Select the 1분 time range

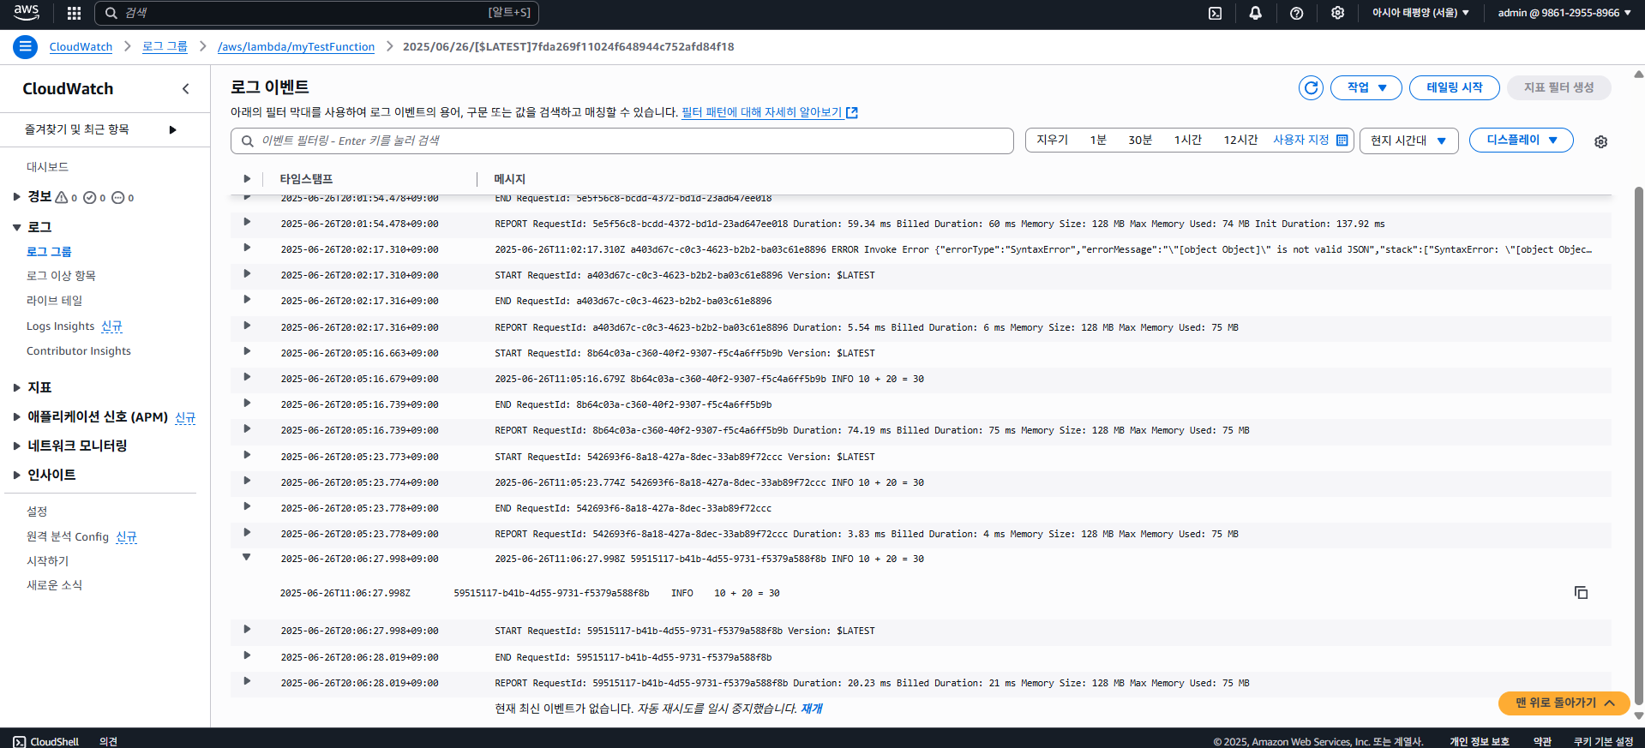point(1098,140)
